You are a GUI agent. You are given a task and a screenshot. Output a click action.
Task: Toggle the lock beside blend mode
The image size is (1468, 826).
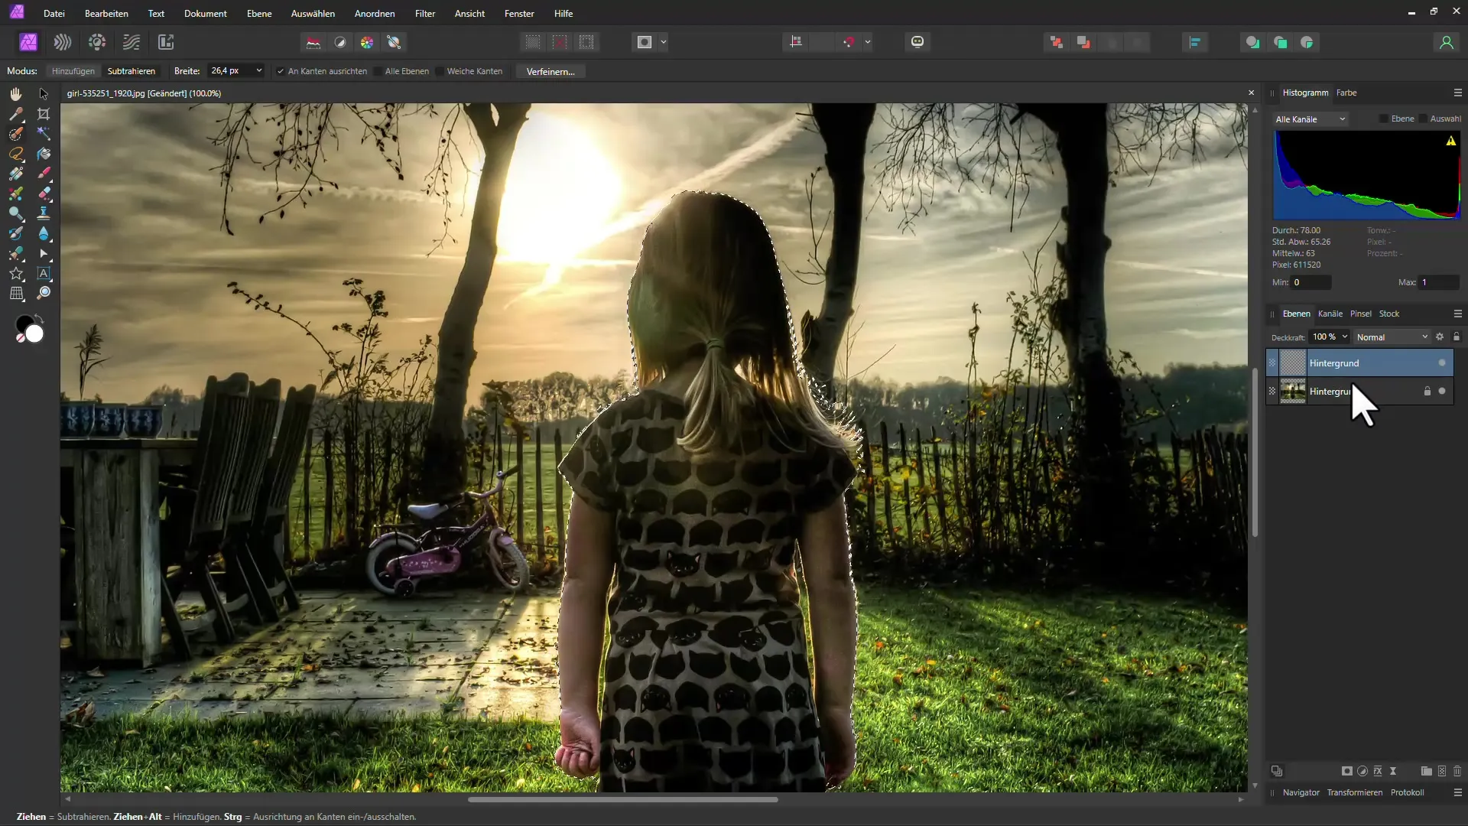1457,337
